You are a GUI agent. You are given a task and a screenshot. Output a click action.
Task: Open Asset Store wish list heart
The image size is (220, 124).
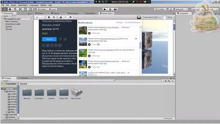[x=70, y=17]
